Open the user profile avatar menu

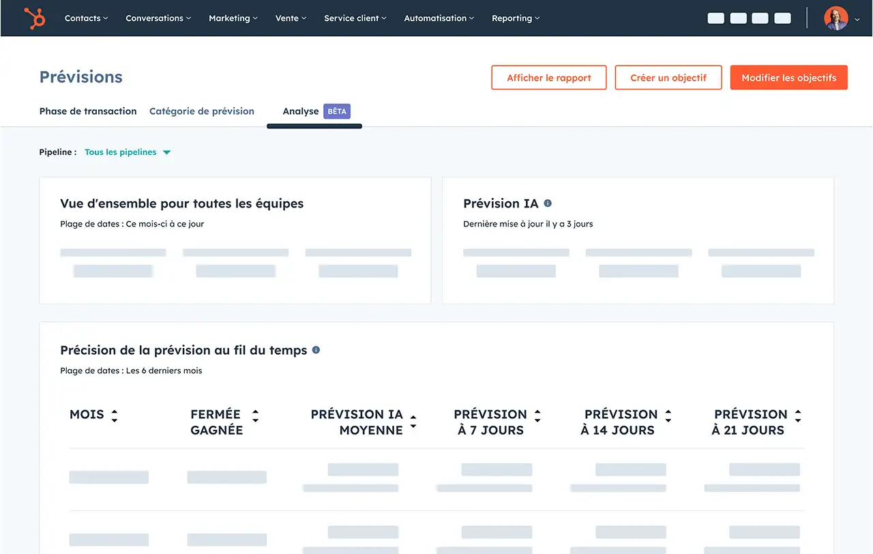pos(835,18)
